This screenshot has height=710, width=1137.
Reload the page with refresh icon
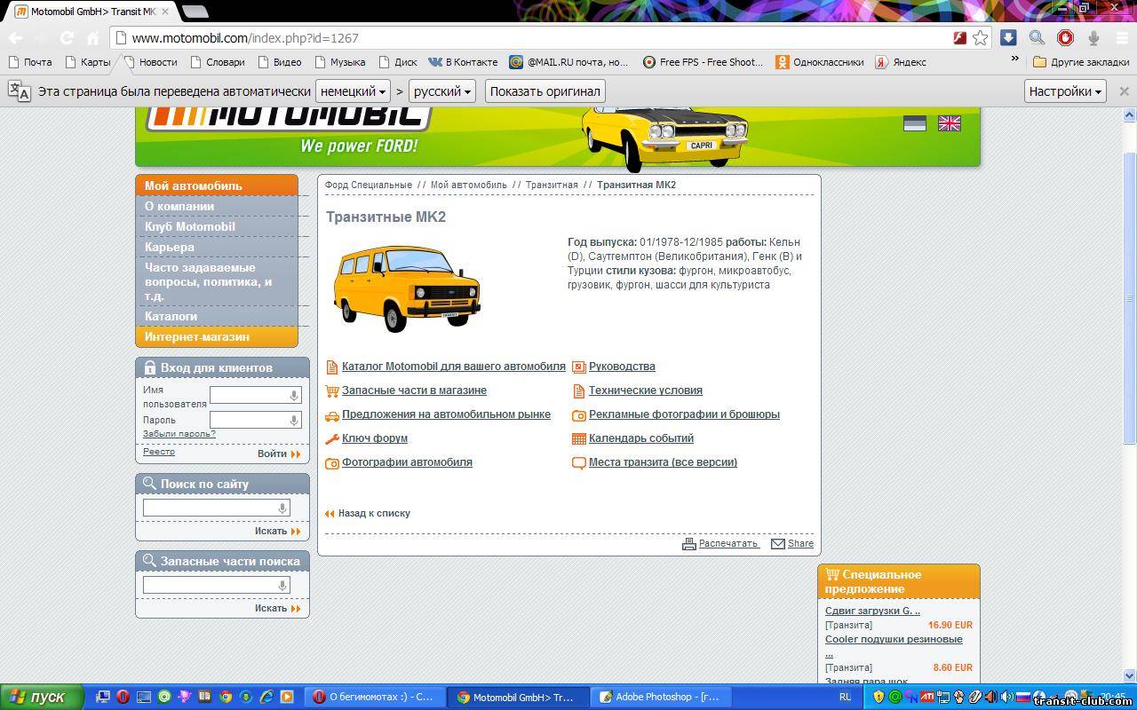click(67, 38)
